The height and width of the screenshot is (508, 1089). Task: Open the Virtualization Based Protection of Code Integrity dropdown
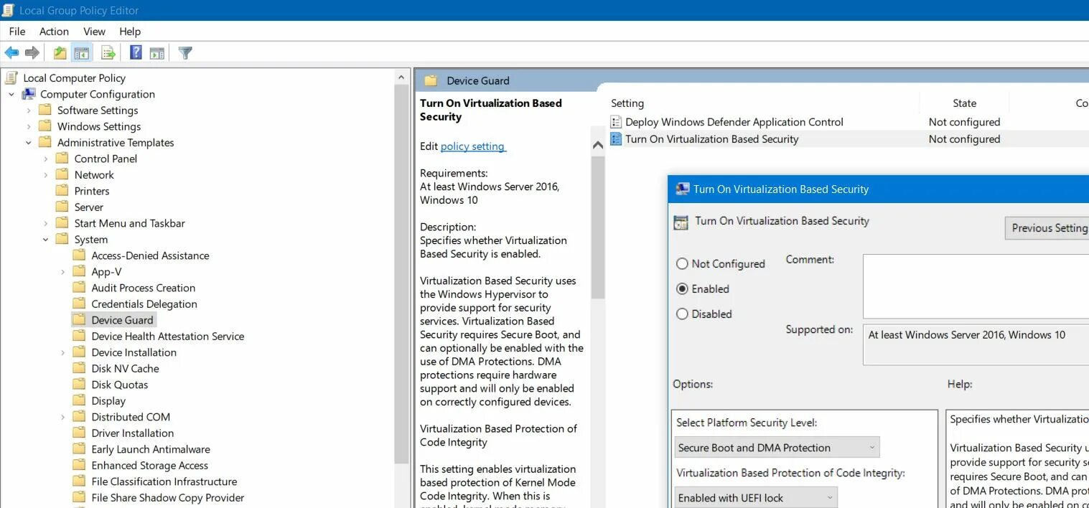coord(756,498)
